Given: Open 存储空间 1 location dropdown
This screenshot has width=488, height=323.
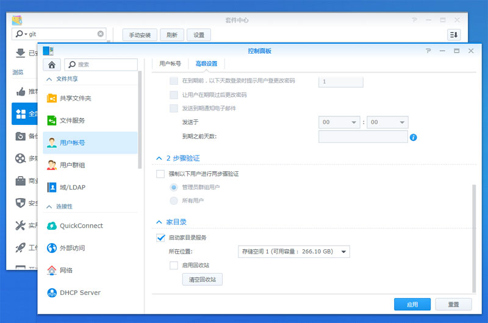Looking at the screenshot, I should point(293,252).
